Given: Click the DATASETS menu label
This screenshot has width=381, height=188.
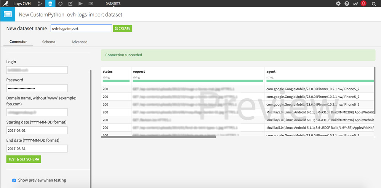Looking at the screenshot, I should [x=113, y=4].
